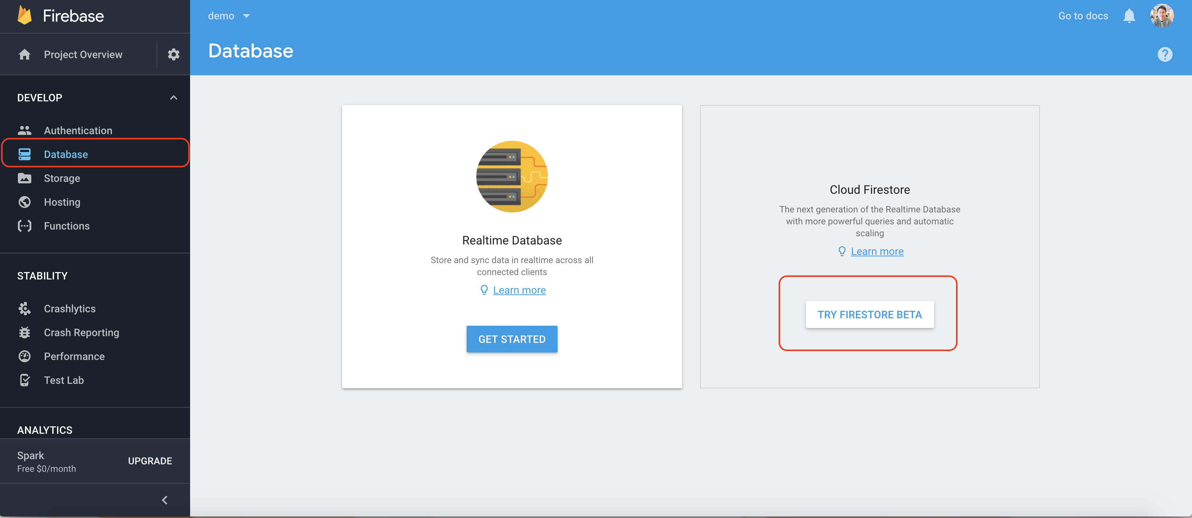This screenshot has width=1192, height=518.
Task: Click the Database sidebar icon
Action: click(25, 154)
